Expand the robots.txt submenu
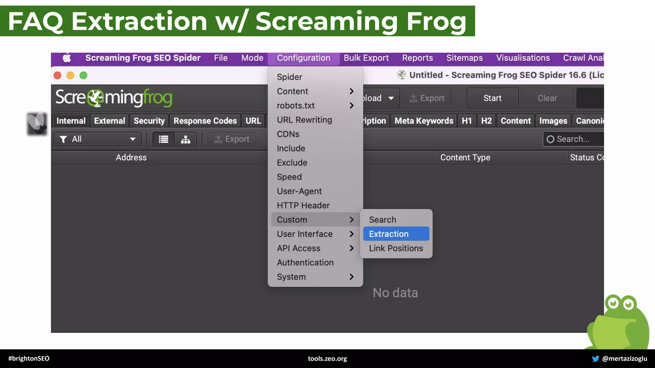655x368 pixels. click(315, 105)
